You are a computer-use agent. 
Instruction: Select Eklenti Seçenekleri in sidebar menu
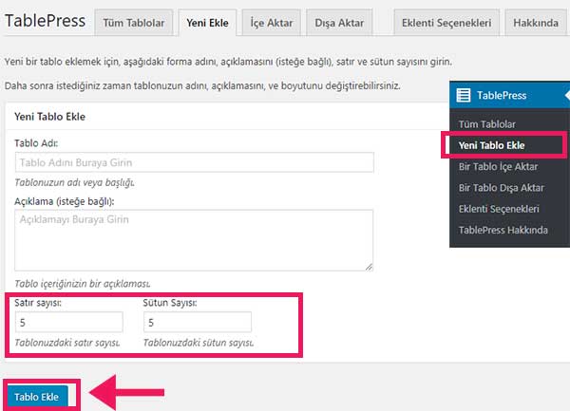(x=499, y=209)
